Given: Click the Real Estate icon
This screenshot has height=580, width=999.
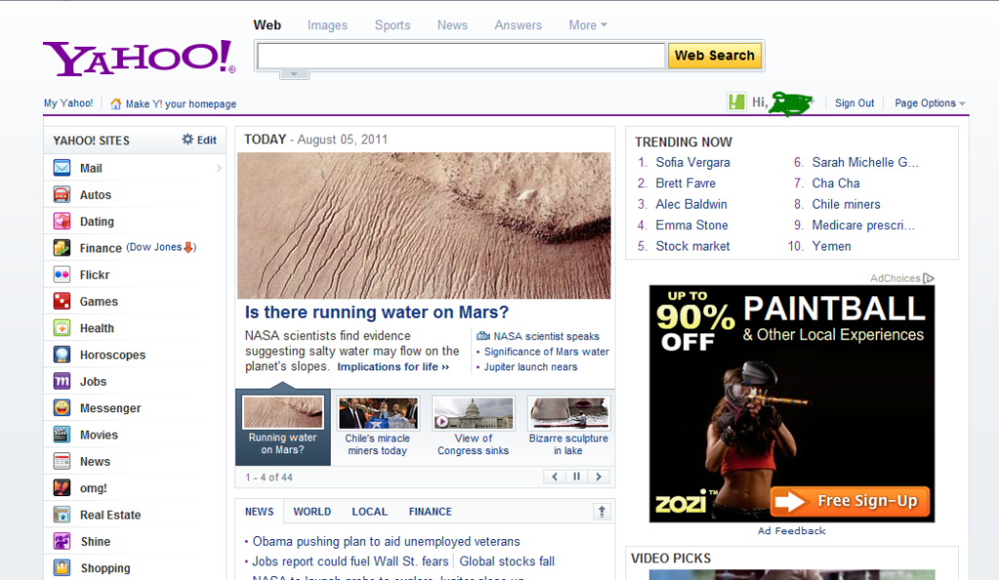Looking at the screenshot, I should click(x=61, y=515).
